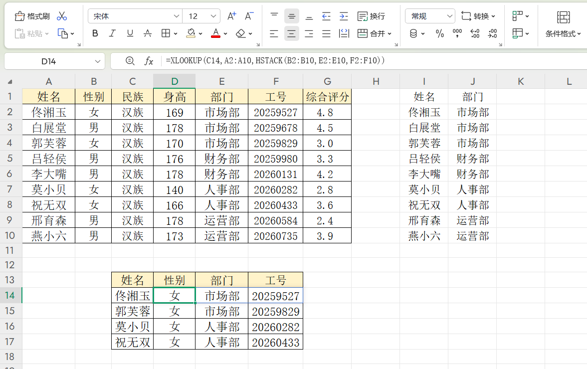
Task: Open the 条件格式 conditional formatting menu
Action: click(x=563, y=33)
